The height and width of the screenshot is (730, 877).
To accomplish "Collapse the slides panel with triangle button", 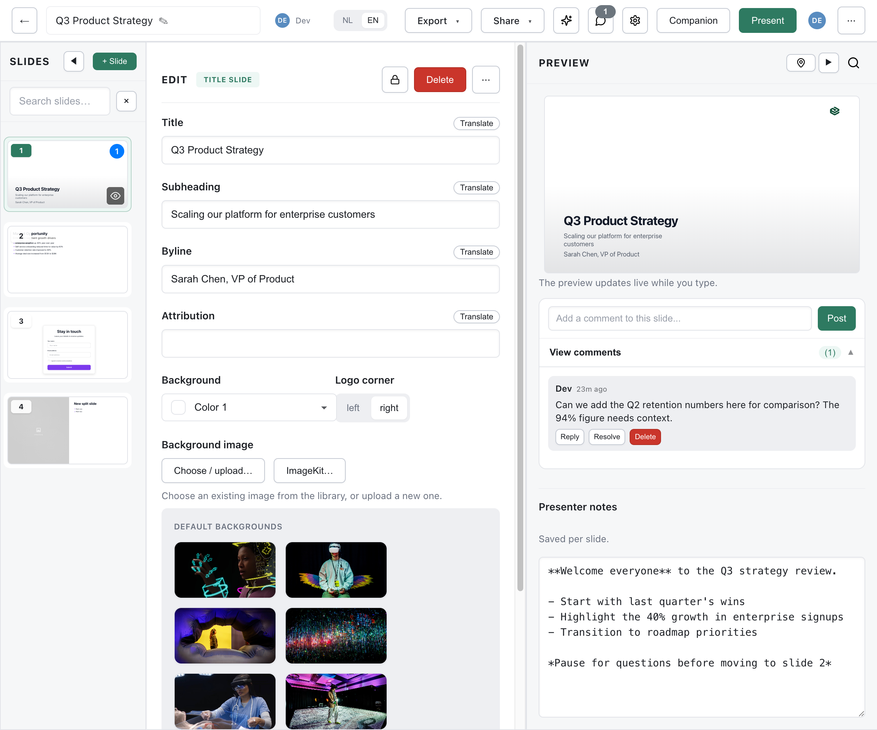I will pyautogui.click(x=73, y=61).
